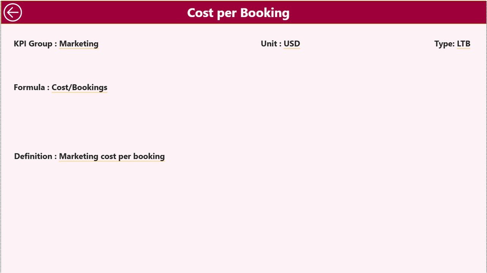Select the Definition label text
Viewport: 487px width, 273px height.
(33, 156)
